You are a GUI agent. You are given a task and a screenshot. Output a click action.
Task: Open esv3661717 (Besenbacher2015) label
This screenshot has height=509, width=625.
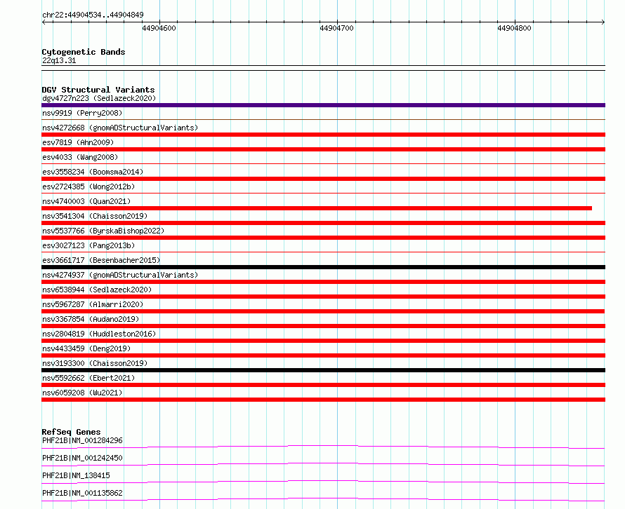[101, 260]
